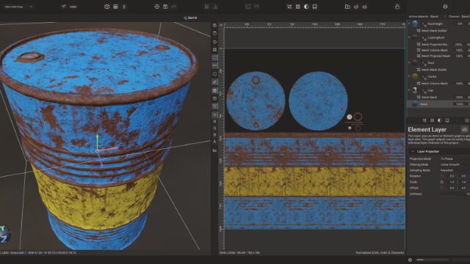
Task: Click the half-filled circle icon in top toolbar
Action: (306, 7)
